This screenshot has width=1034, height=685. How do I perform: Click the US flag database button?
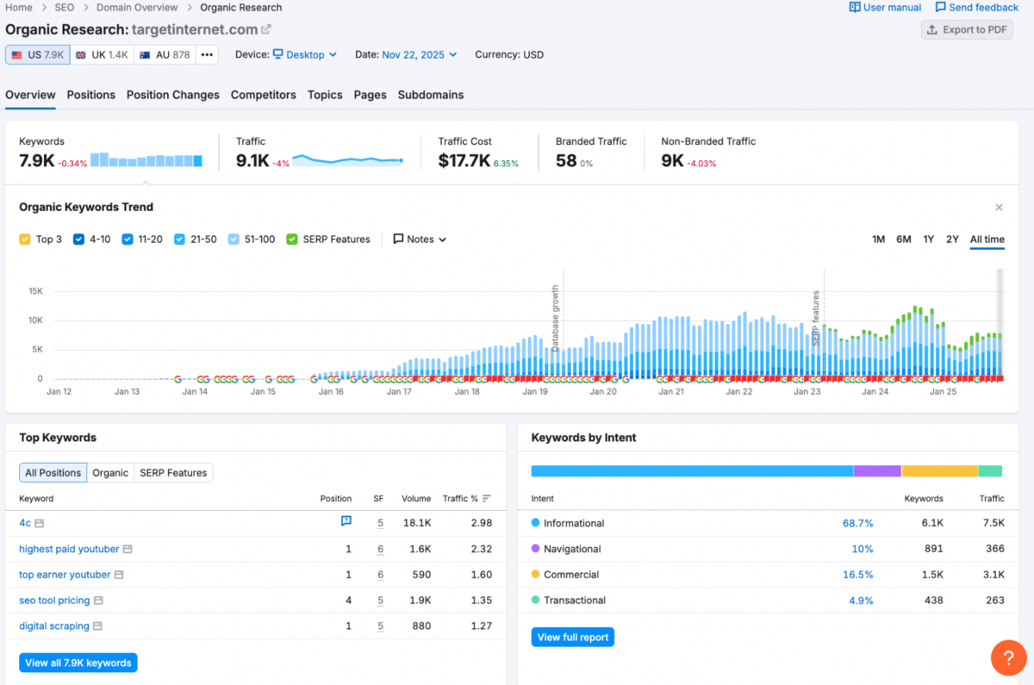[38, 54]
